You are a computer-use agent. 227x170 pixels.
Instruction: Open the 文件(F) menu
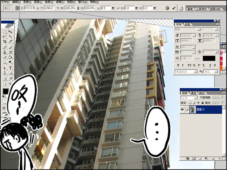(x=5, y=2)
